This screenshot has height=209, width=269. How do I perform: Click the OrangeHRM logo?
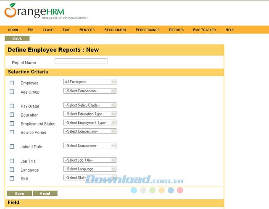point(46,11)
